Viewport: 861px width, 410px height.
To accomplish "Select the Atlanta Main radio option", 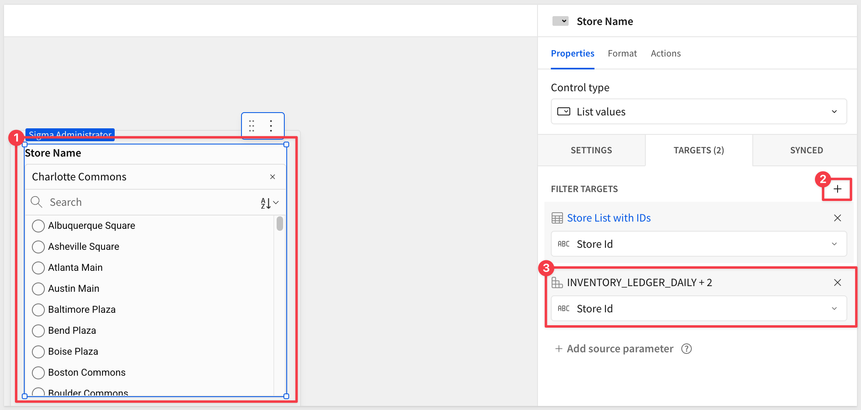I will (x=38, y=268).
